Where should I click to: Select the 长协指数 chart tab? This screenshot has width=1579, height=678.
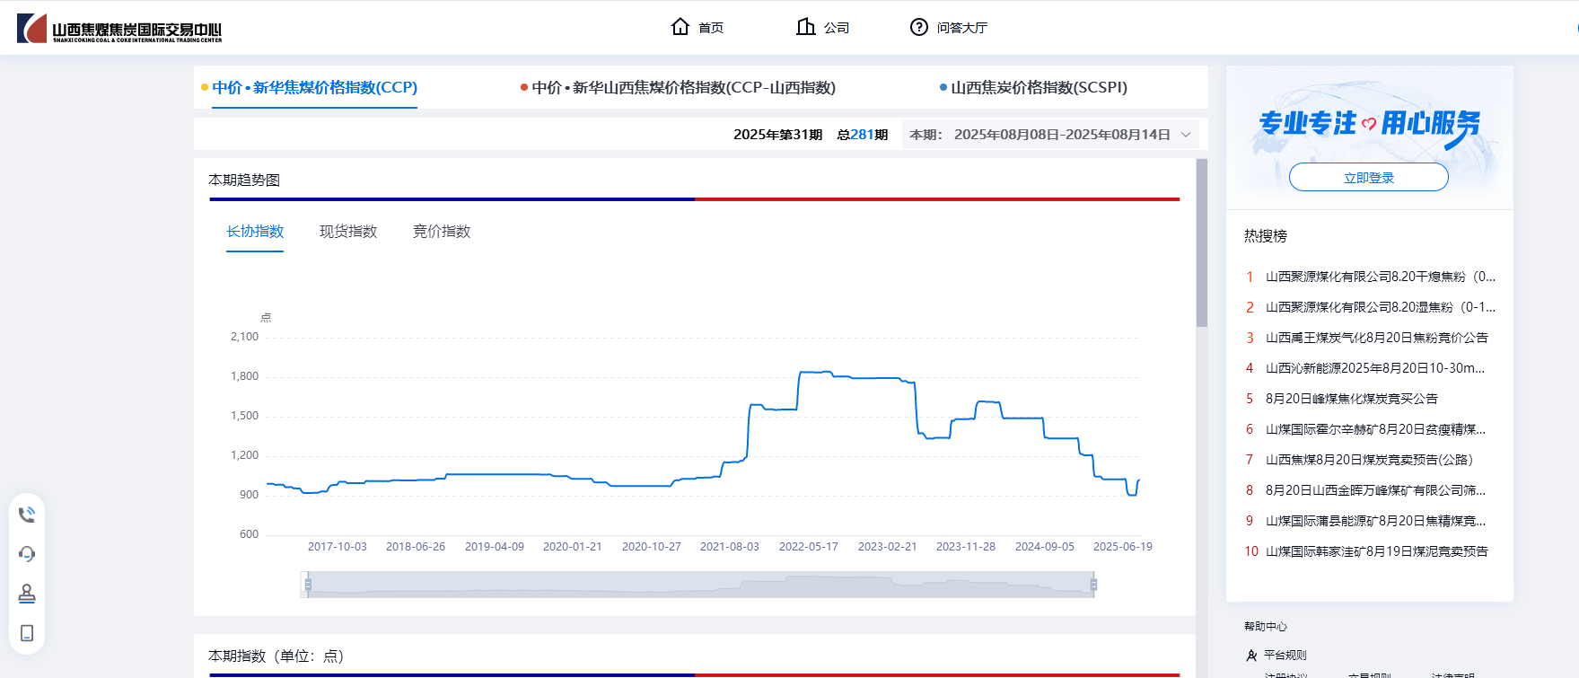255,232
